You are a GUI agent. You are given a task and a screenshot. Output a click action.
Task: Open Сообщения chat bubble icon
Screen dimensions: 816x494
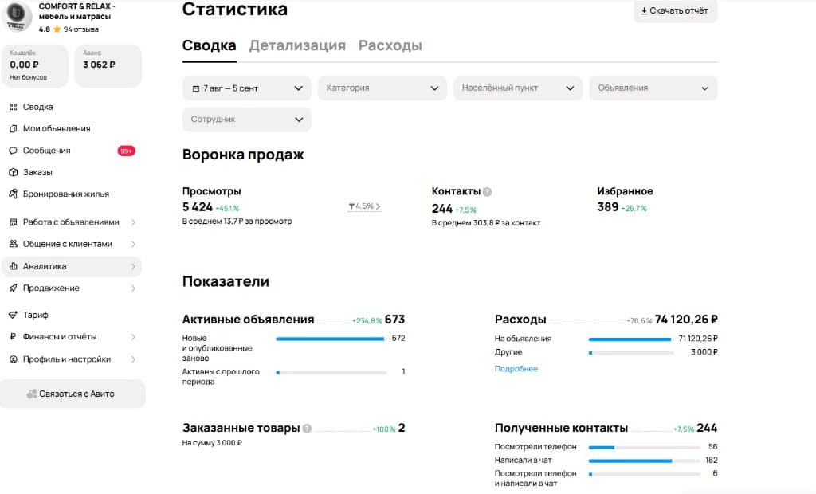14,151
